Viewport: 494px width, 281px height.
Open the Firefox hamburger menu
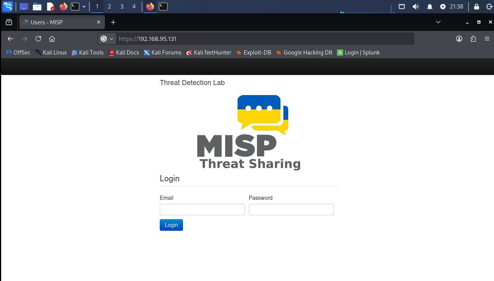tap(487, 39)
